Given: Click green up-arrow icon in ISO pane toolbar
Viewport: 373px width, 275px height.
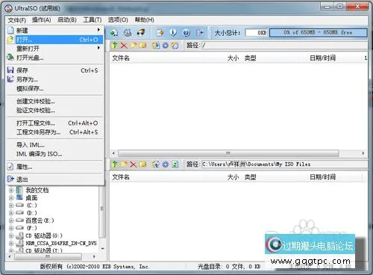Looking at the screenshot, I should (x=115, y=45).
